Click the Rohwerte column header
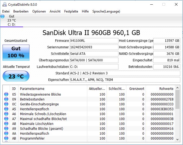 tap(160, 89)
